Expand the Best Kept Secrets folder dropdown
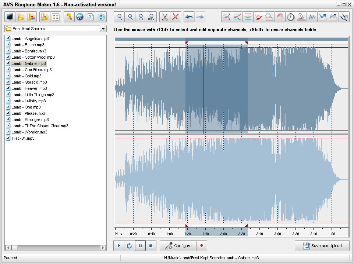Screen dimensions: 354x264 (x=103, y=29)
